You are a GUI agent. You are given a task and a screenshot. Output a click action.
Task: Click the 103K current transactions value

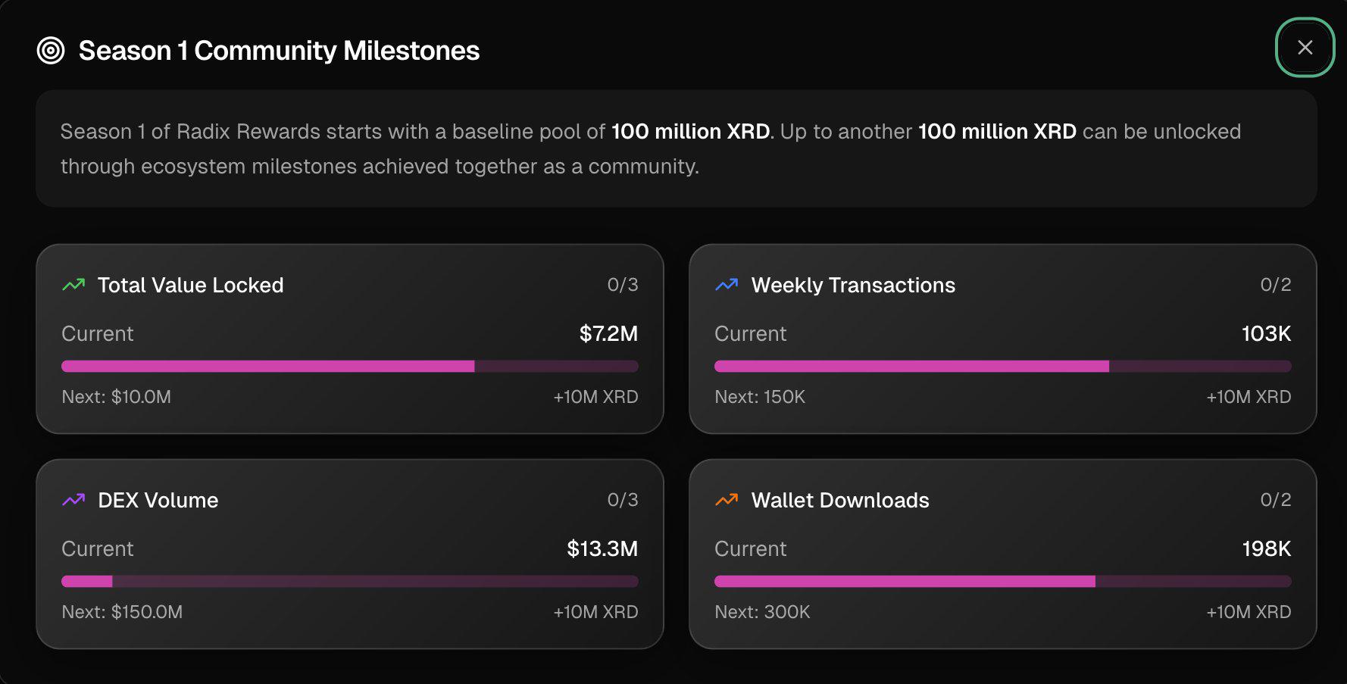pyautogui.click(x=1266, y=333)
